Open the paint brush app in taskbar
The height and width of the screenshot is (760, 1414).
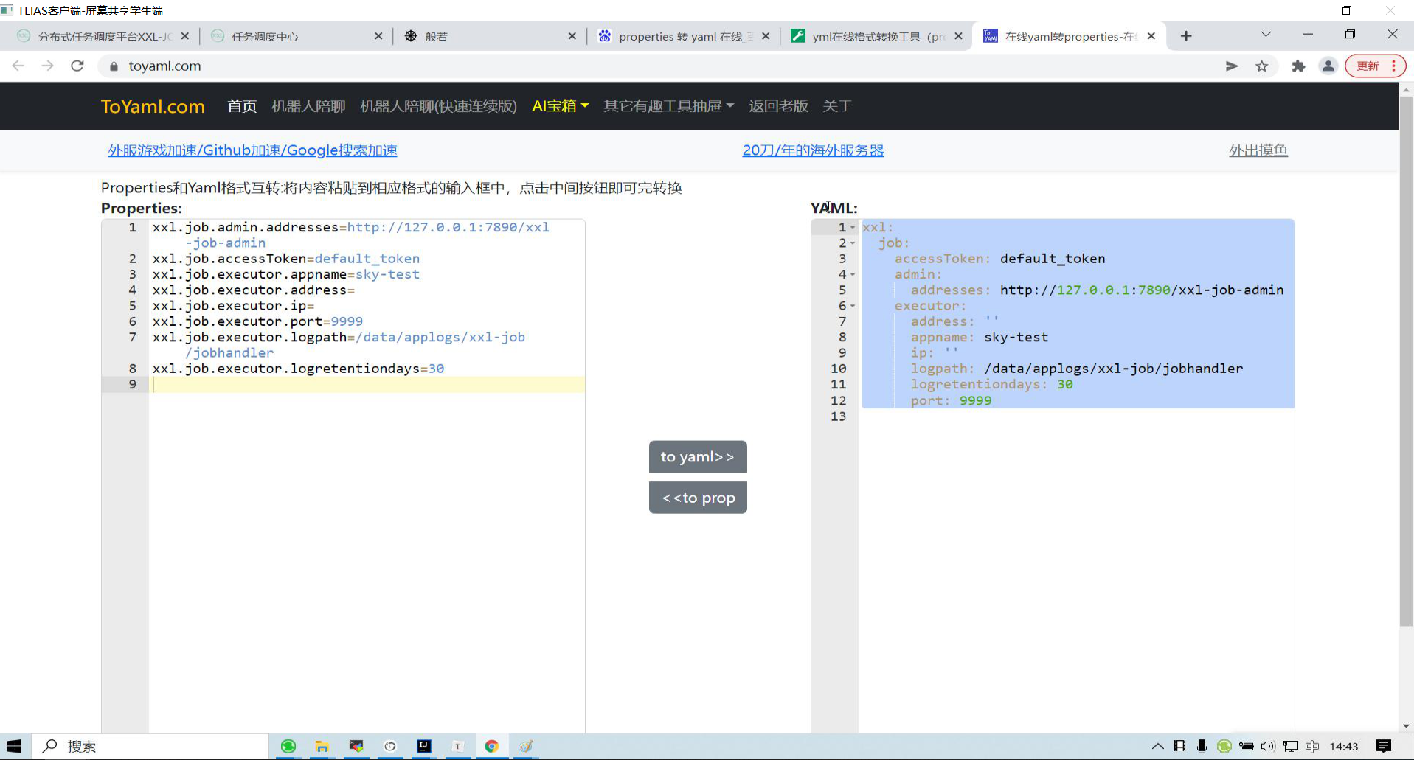tap(526, 746)
